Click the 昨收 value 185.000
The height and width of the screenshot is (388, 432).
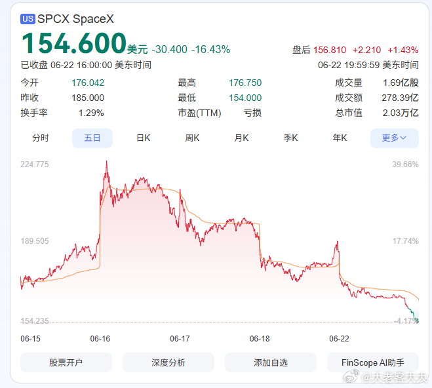pyautogui.click(x=88, y=98)
